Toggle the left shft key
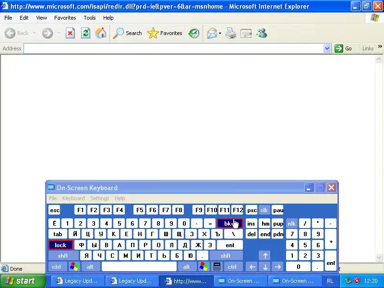The height and width of the screenshot is (288, 384). pyautogui.click(x=63, y=256)
